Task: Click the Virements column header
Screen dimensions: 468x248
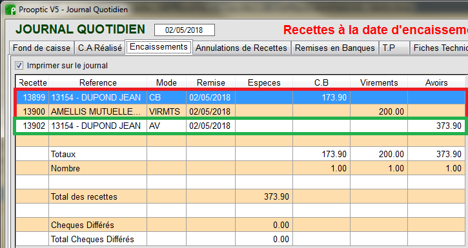Action: click(379, 82)
